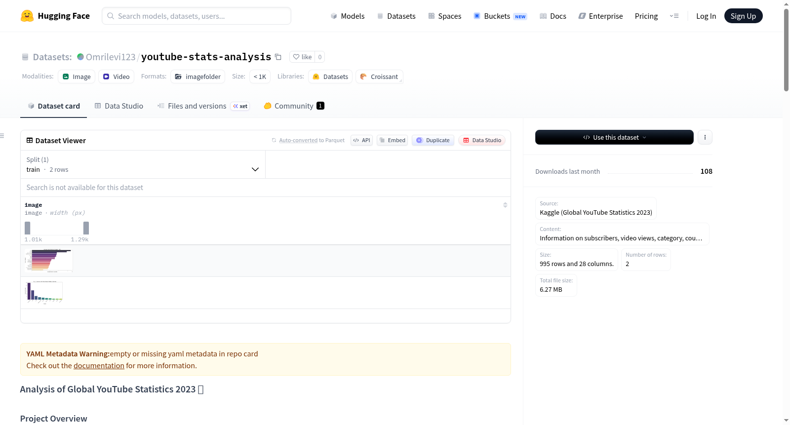Expand the extra navigation menu icon

point(674,16)
